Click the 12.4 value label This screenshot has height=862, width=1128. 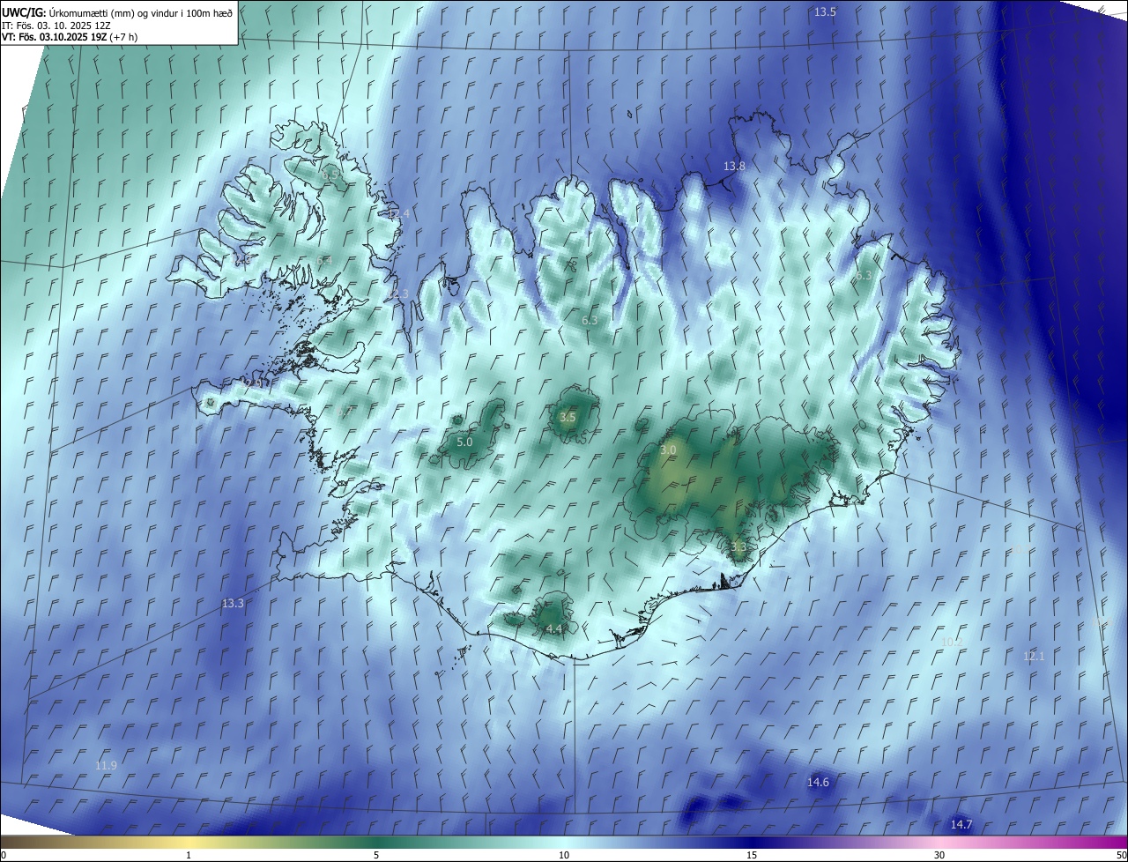[x=398, y=214]
